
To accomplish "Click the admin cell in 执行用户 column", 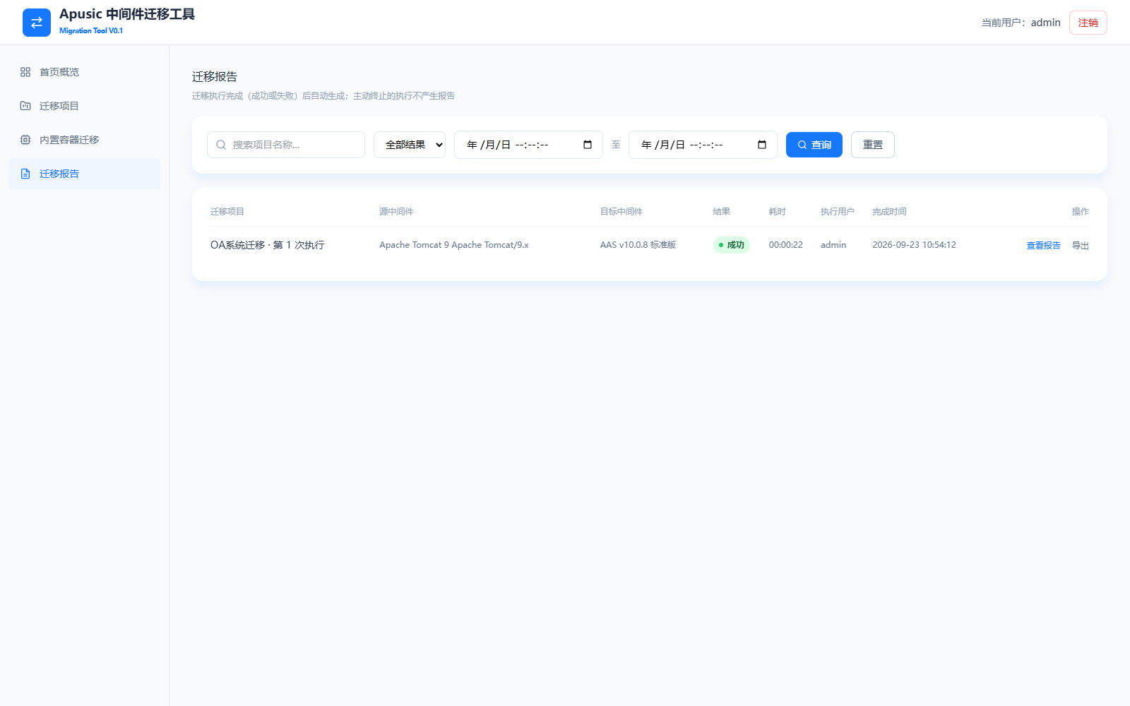I will click(833, 245).
